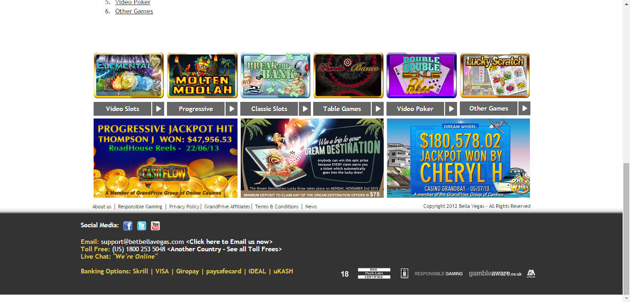Screen dimensions: 630x302
Task: Open the Cheryl H jackpot banner
Action: pos(458,158)
